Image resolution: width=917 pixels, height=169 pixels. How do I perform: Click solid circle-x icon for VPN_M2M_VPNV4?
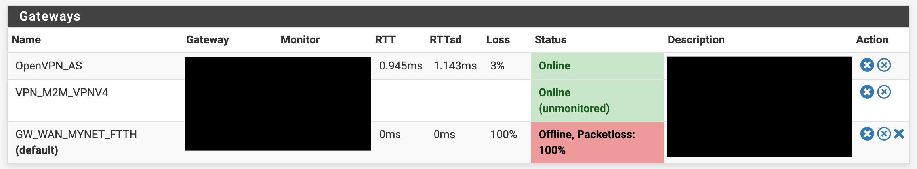click(x=867, y=92)
